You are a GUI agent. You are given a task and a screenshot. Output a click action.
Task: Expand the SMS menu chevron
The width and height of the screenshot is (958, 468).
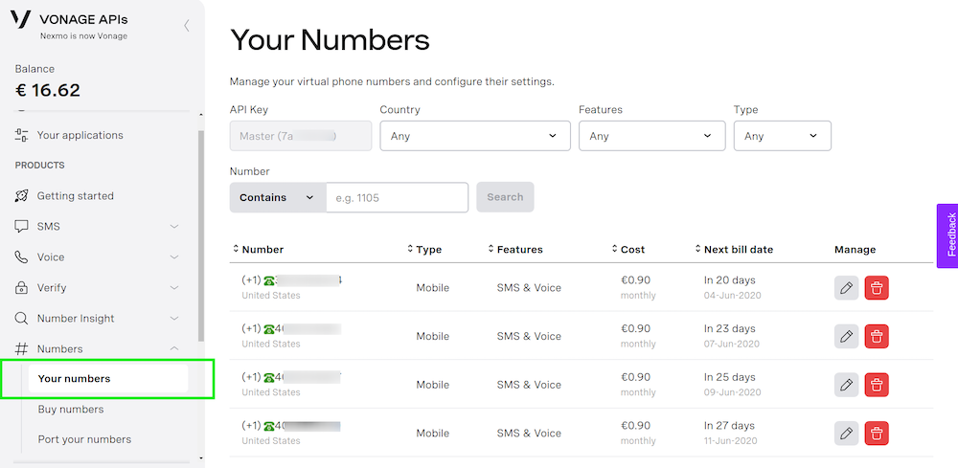[174, 227]
